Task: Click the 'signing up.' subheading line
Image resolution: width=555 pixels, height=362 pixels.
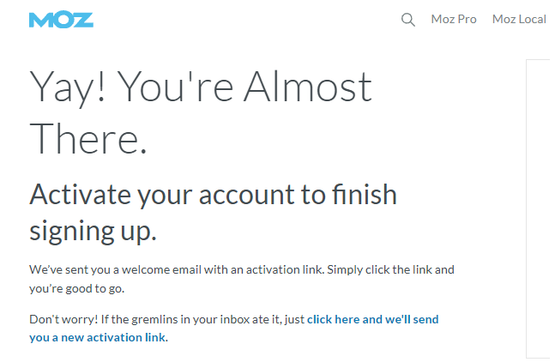Action: coord(93,232)
